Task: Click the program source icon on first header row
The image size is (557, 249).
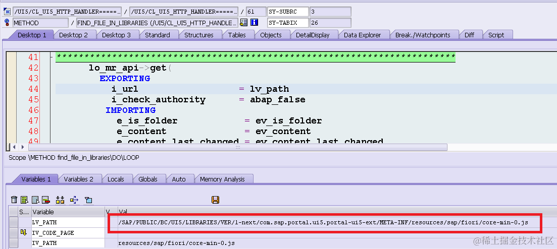Action: point(7,12)
